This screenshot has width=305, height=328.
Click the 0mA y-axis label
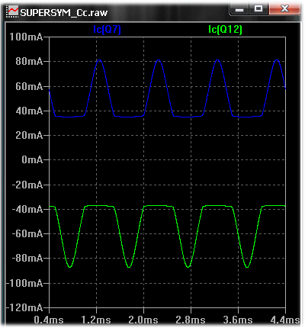click(x=32, y=159)
